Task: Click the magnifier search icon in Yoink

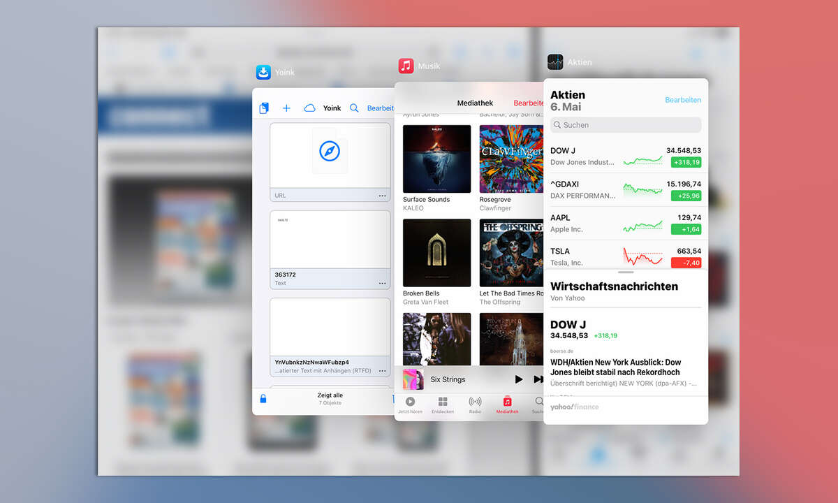Action: click(x=354, y=108)
